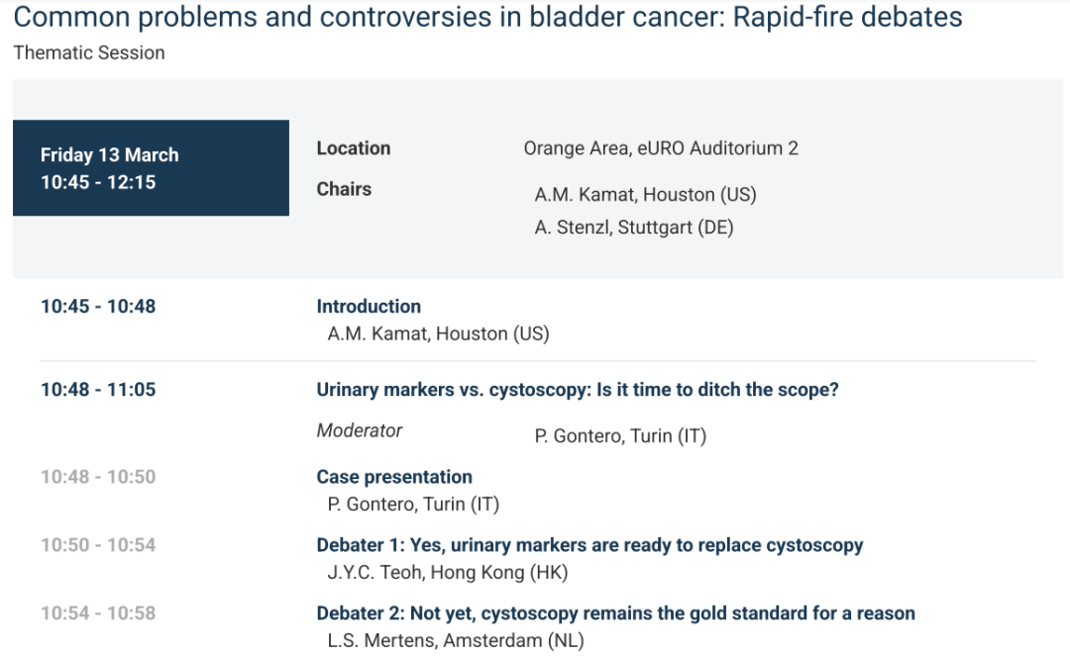Click the 10:48 - 11:05 time slot

(x=98, y=390)
